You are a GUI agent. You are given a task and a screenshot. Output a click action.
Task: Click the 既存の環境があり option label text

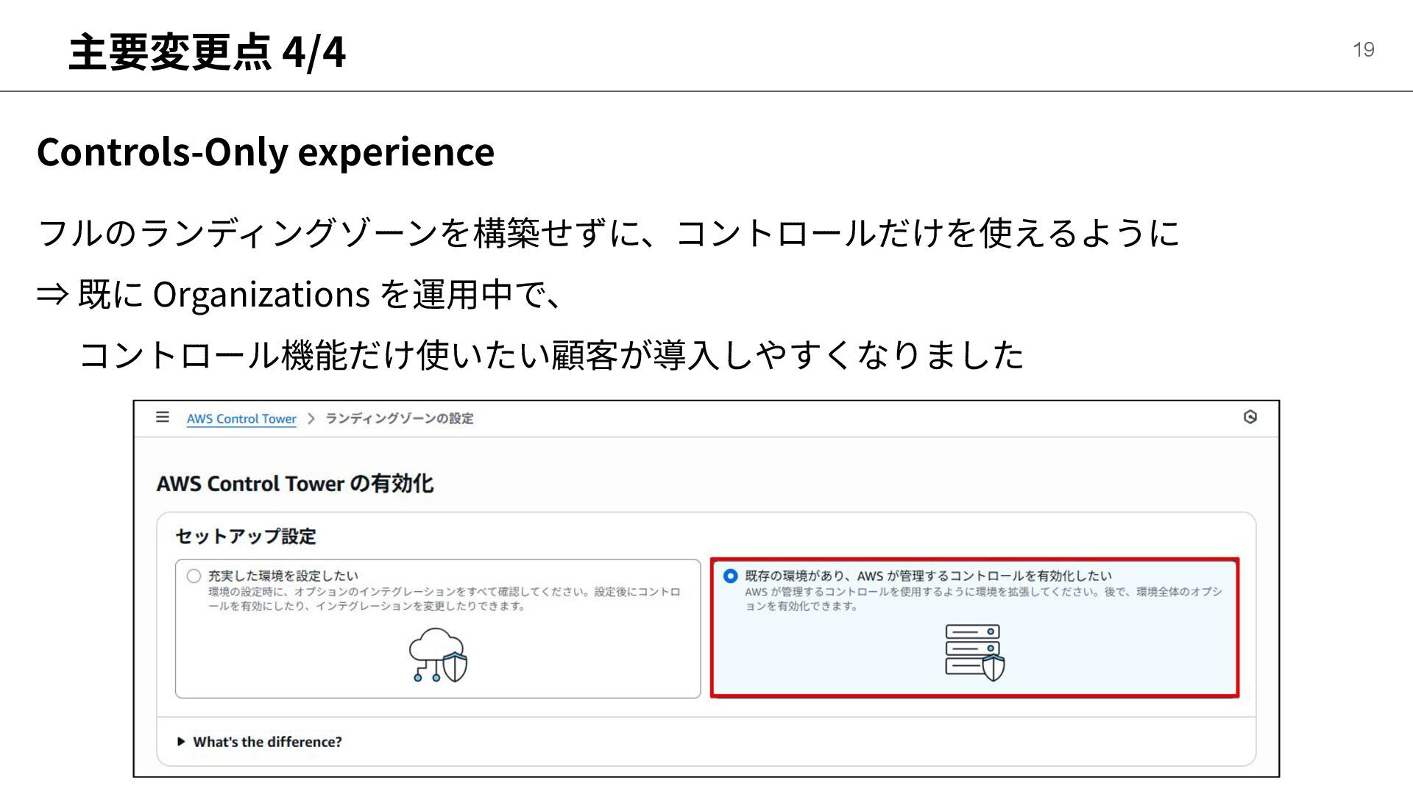click(927, 576)
